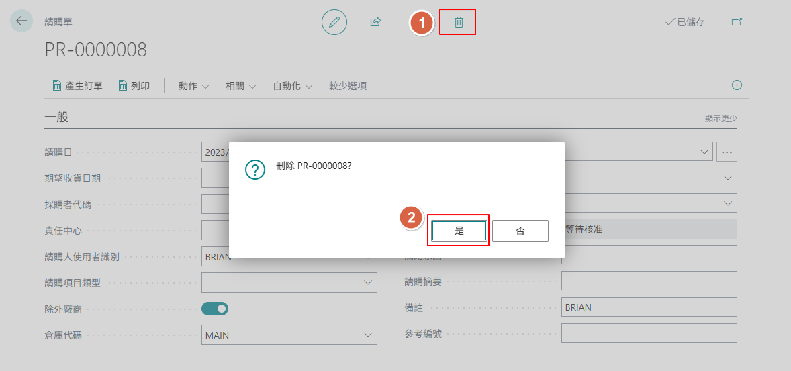The image size is (791, 371).
Task: Click the pencil edit icon
Action: point(334,22)
